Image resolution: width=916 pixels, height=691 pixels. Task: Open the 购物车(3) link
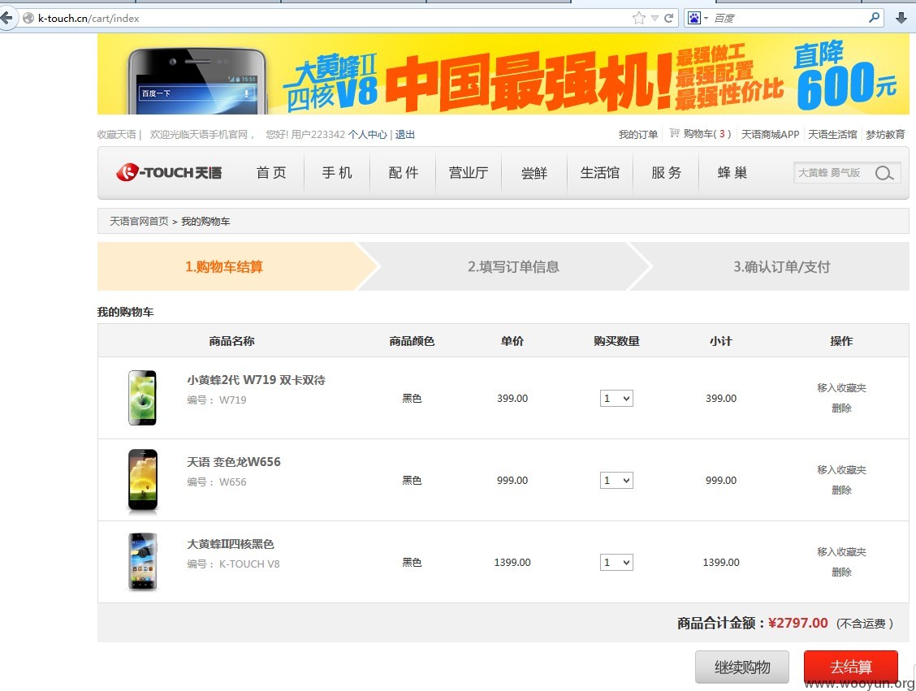coord(706,134)
